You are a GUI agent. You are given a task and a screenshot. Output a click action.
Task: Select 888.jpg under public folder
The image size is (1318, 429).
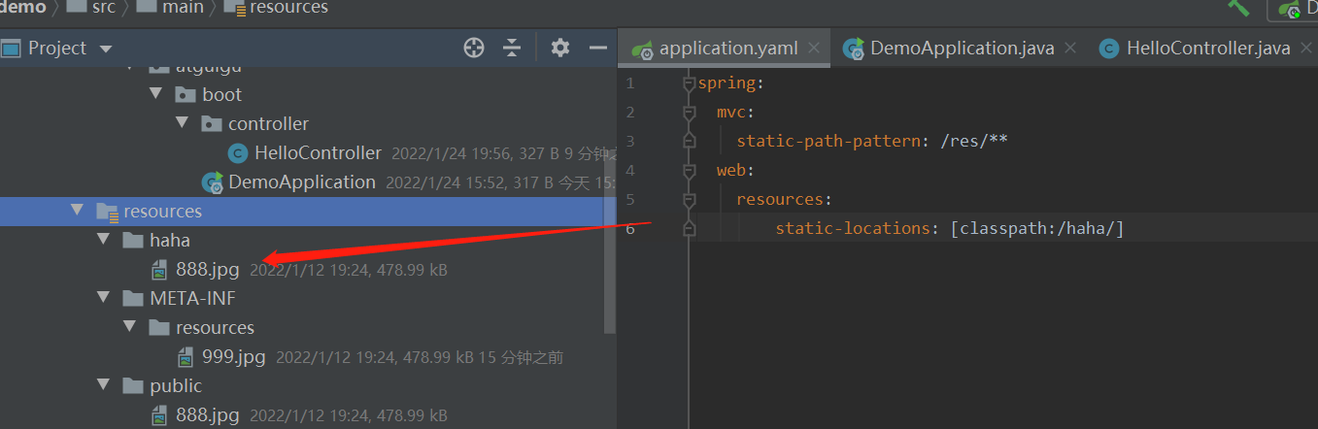207,414
